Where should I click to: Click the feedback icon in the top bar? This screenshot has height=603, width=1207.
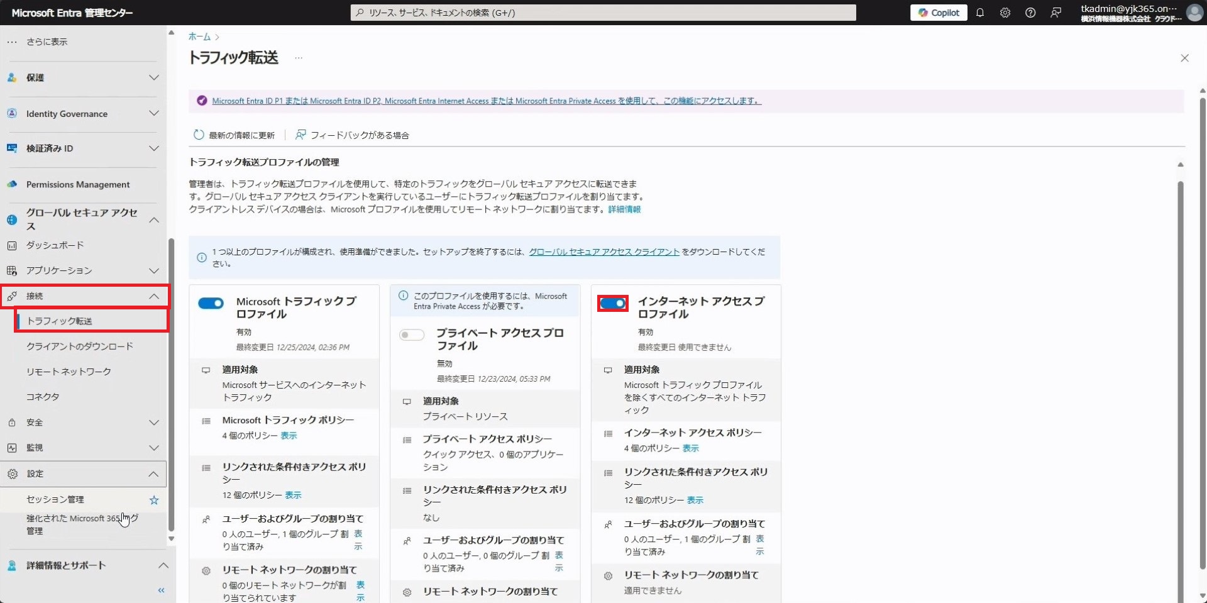pyautogui.click(x=1056, y=13)
